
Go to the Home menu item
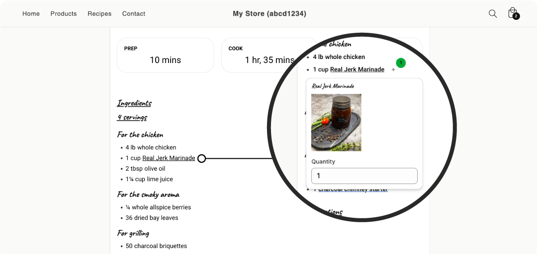point(31,14)
